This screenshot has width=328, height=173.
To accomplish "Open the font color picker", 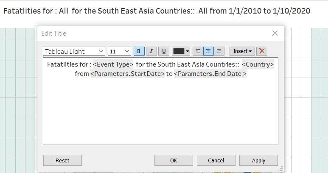I will point(181,51).
